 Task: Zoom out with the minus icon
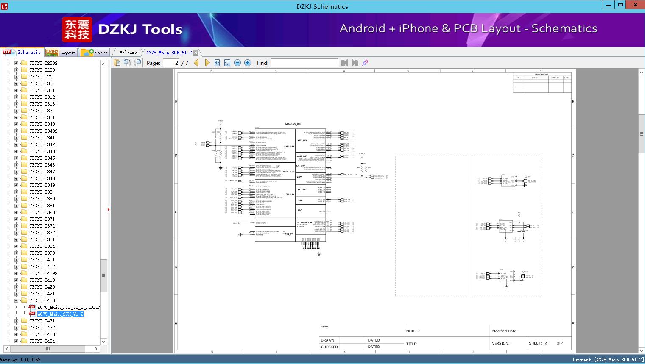pyautogui.click(x=237, y=63)
